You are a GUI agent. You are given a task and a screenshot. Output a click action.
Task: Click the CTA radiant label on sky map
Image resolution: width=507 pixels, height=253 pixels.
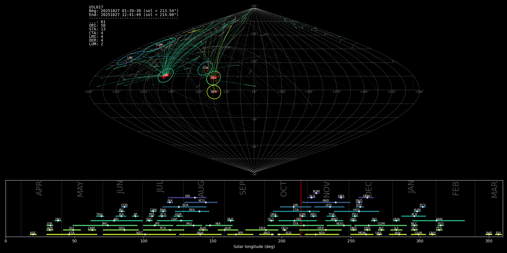(205, 68)
